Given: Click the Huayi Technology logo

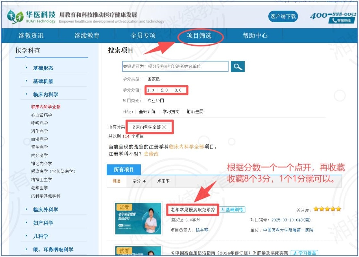Looking at the screenshot, I should coord(31,17).
